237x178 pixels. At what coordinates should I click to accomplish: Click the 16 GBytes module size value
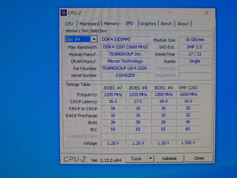tap(195, 40)
